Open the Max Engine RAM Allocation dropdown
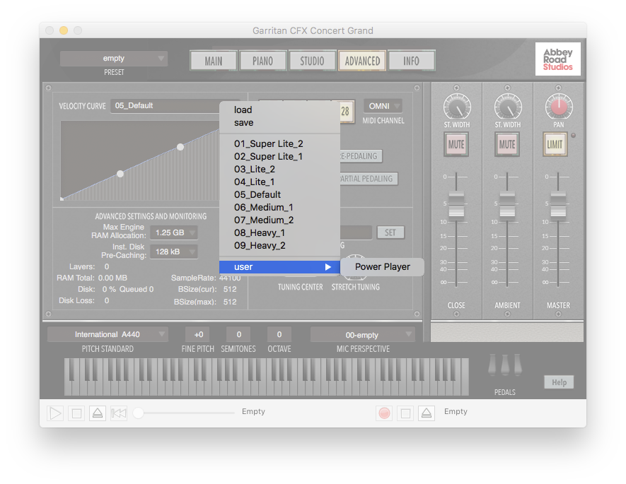 (174, 232)
